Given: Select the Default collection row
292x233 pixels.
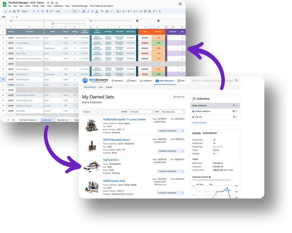Looking at the screenshot, I should pyautogui.click(x=215, y=111).
